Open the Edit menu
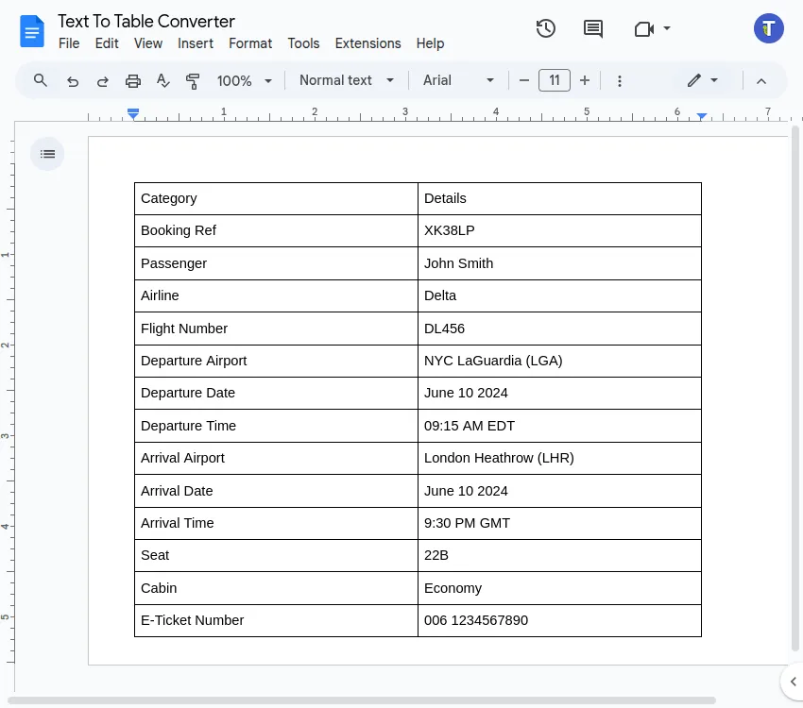 click(x=107, y=43)
